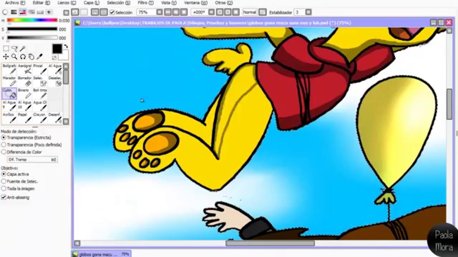Viewport: 458px width, 257px height.
Task: Choose the Papel brush tool
Action: pyautogui.click(x=25, y=118)
